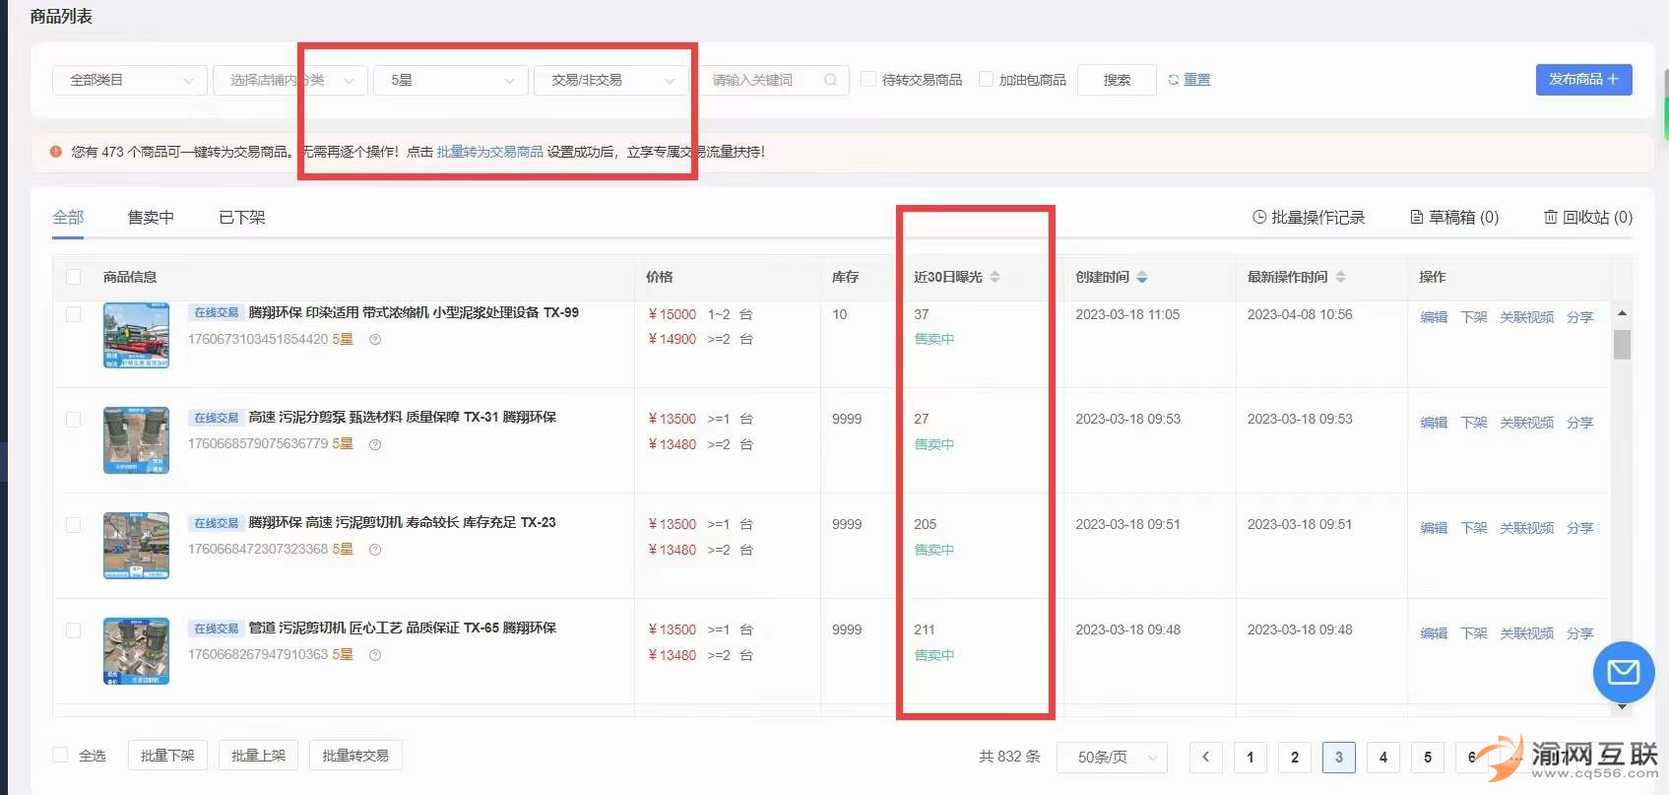Switch to the 已下架 tab
The width and height of the screenshot is (1669, 795).
pos(241,217)
